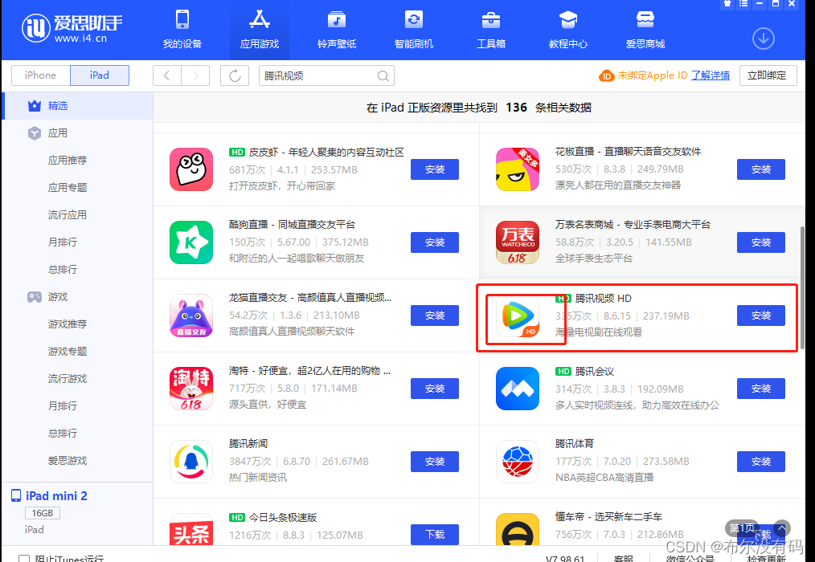The width and height of the screenshot is (815, 562).
Task: Open 月排行 under 应用
Action: [63, 242]
